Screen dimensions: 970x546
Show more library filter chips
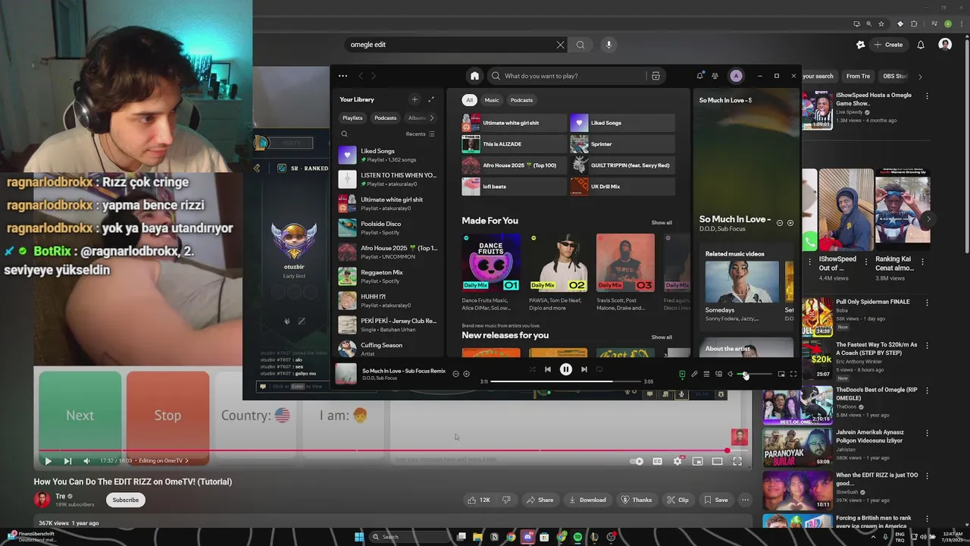click(x=431, y=118)
